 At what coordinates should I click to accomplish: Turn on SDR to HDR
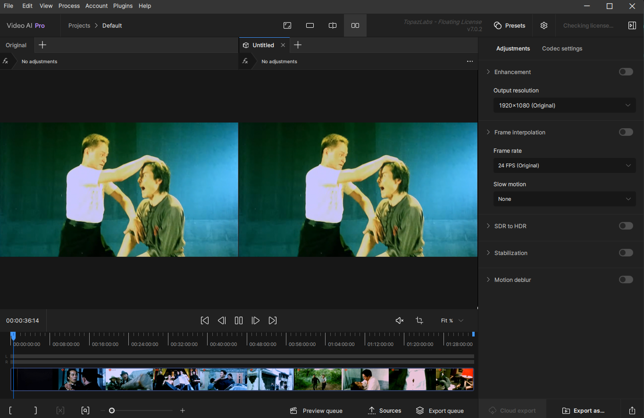click(626, 226)
